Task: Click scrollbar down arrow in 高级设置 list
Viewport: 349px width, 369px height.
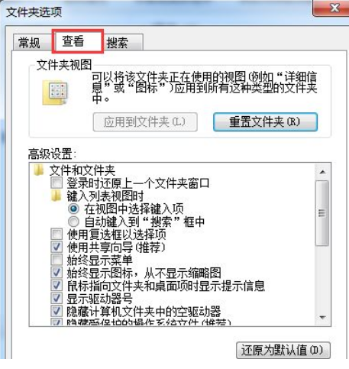Action: pos(322,317)
